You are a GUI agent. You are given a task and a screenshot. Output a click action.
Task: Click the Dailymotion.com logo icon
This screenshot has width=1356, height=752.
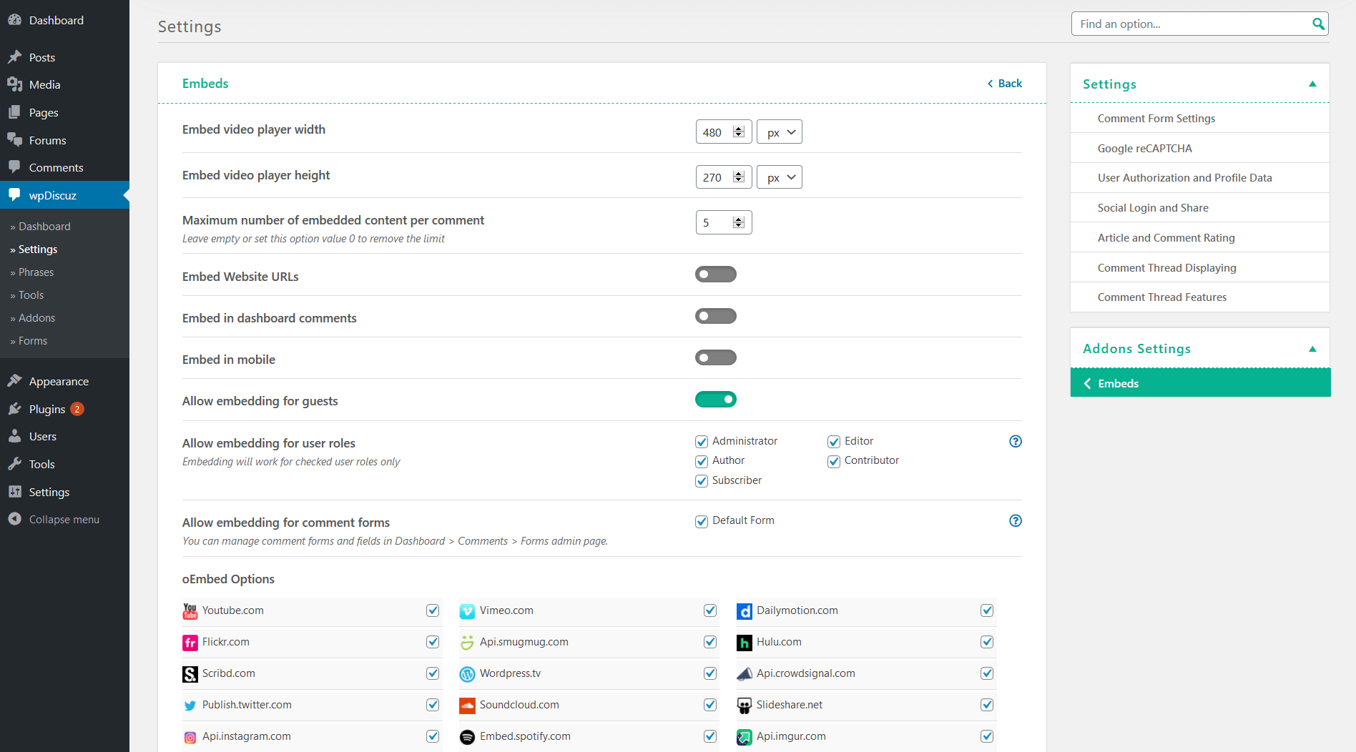[745, 611]
